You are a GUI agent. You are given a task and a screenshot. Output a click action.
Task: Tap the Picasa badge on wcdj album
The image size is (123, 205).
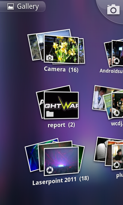[x=117, y=113]
